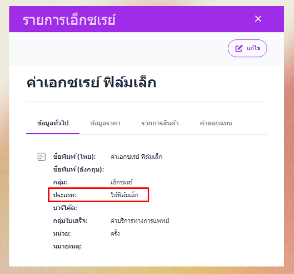Screen dimensions: 294x274
Task: Click the หมายเหตุ field label
Action: click(x=67, y=246)
